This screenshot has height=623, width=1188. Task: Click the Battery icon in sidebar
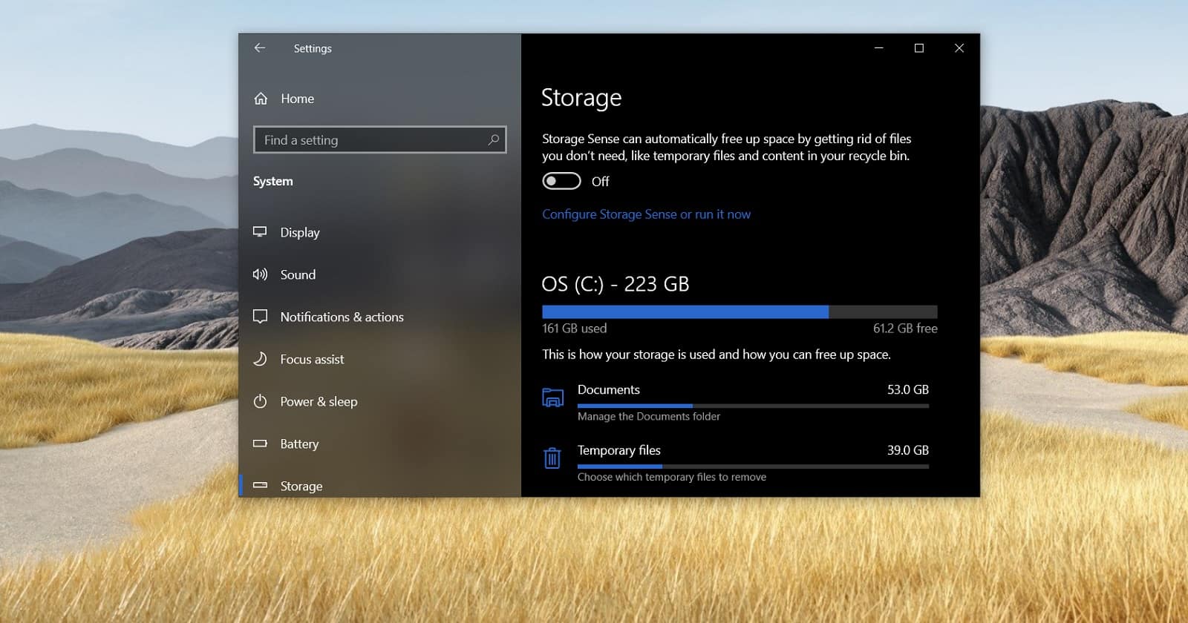click(260, 444)
